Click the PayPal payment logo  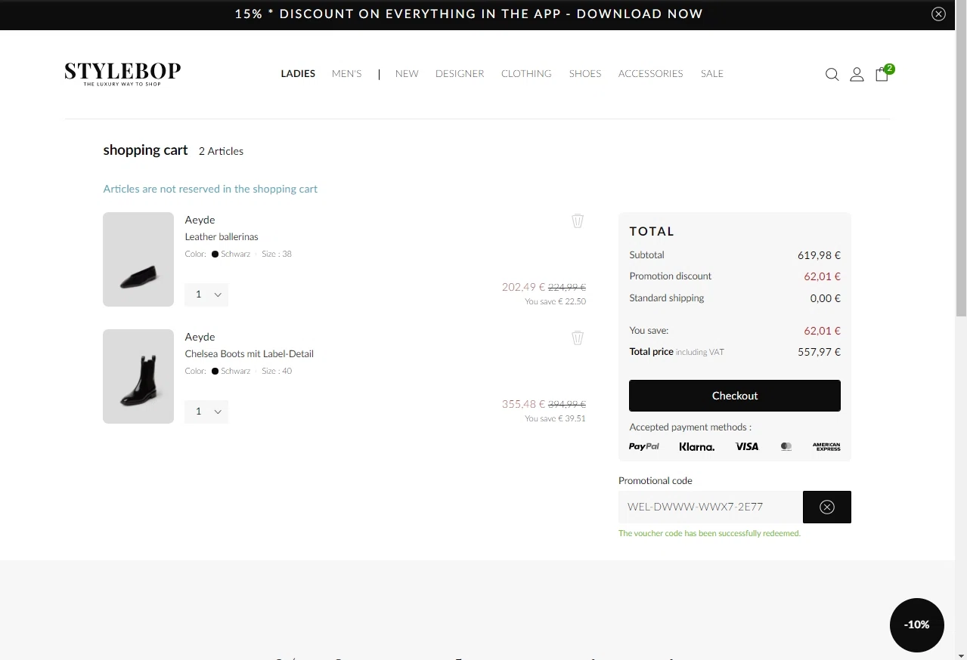[644, 446]
